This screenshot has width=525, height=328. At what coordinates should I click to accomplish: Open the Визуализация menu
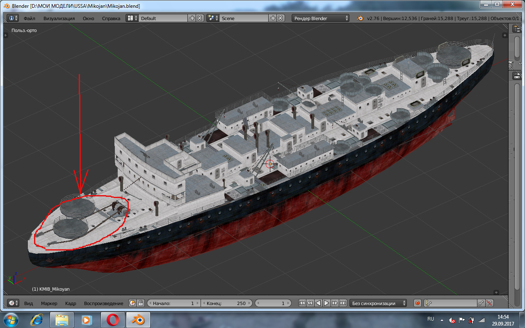(x=59, y=18)
